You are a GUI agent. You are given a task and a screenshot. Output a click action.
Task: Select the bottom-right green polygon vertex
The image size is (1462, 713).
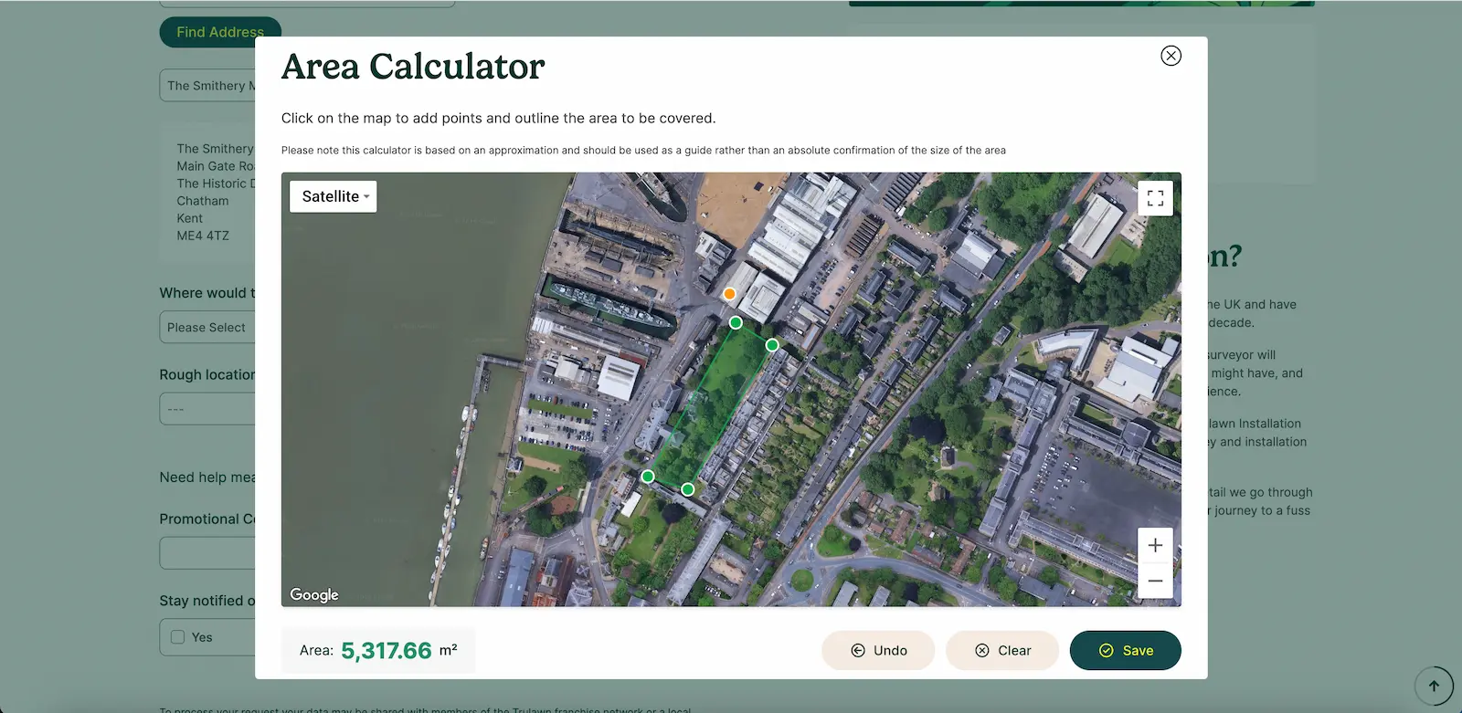[x=688, y=489]
